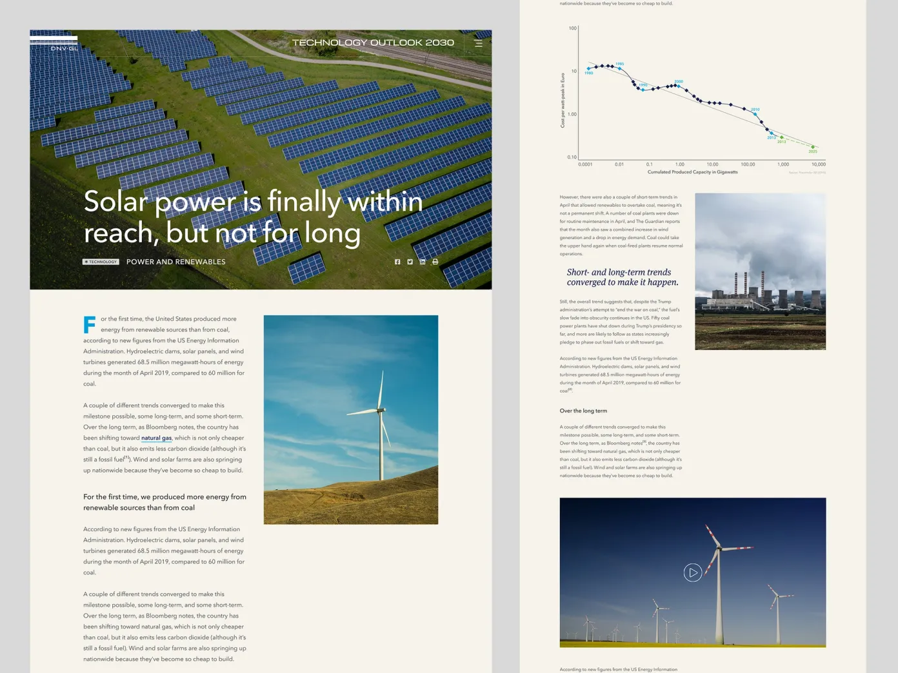Screen dimensions: 898x673
Task: Share the article on LinkedIn
Action: pyautogui.click(x=423, y=262)
